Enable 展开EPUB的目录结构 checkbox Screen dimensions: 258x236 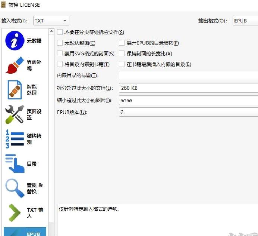click(122, 43)
